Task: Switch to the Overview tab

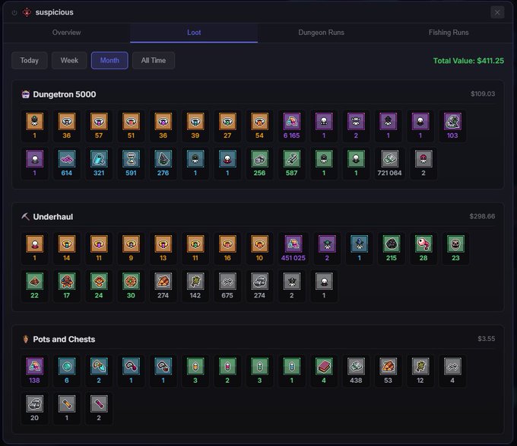Action: [x=66, y=33]
